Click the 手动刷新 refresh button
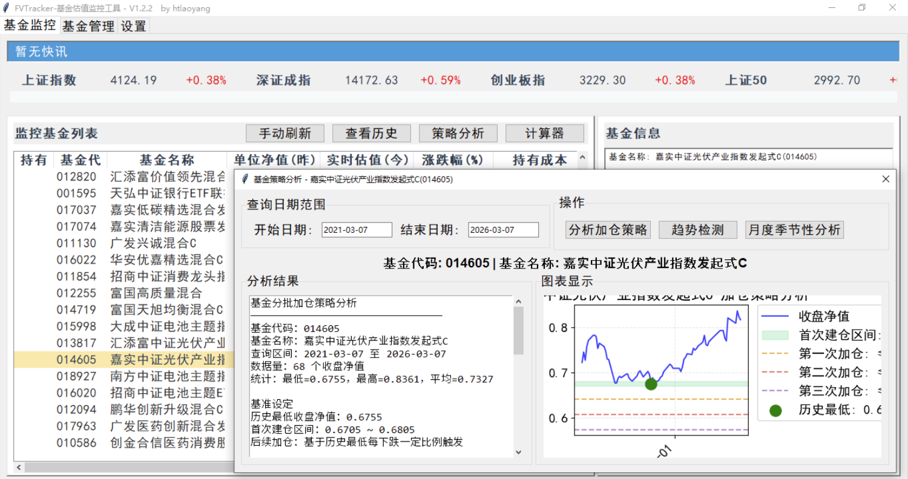 pos(285,133)
